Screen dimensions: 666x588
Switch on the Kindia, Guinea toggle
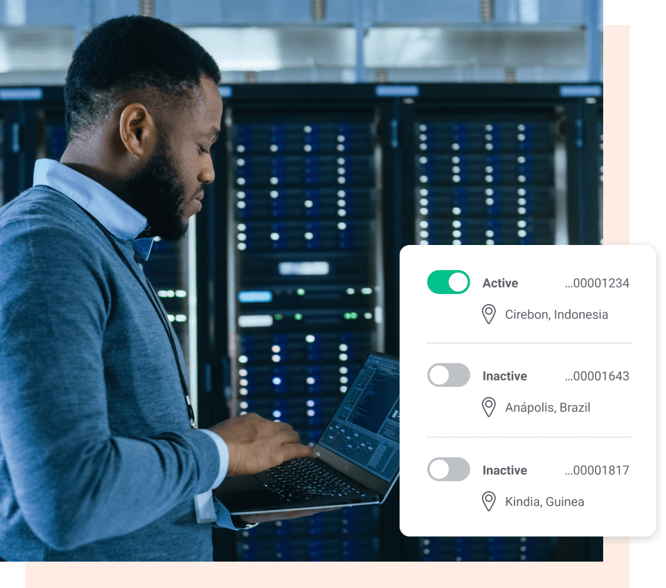[448, 469]
